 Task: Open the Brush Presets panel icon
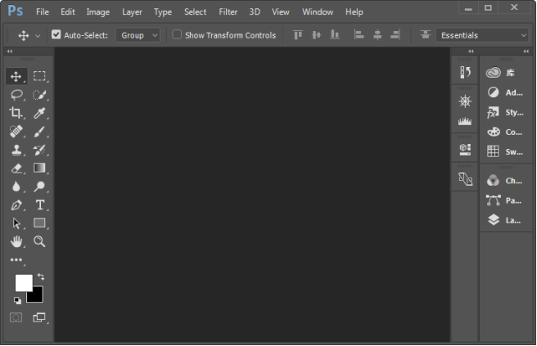tap(465, 121)
